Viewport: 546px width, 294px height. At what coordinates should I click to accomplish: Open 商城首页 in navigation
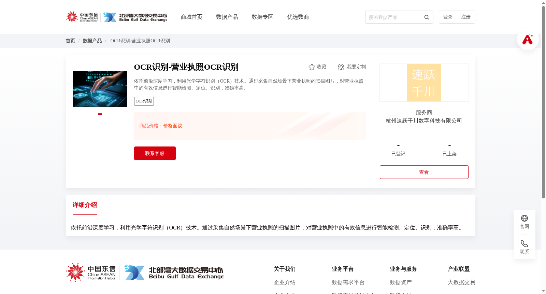(x=191, y=17)
